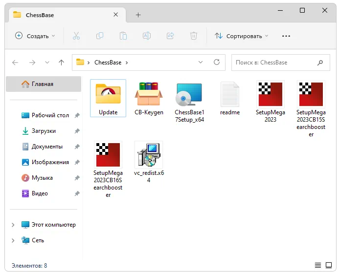
Task: Click chevron before ChessBase in address bar
Action: pos(89,63)
